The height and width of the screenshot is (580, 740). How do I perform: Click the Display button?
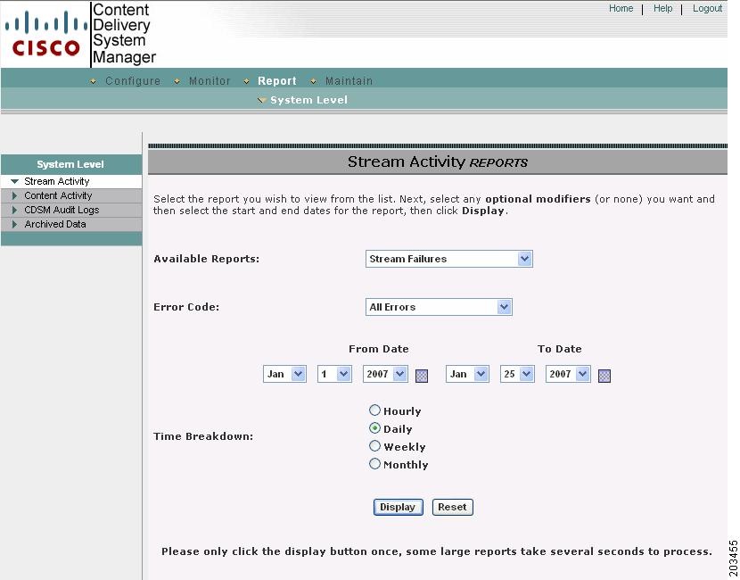[398, 507]
